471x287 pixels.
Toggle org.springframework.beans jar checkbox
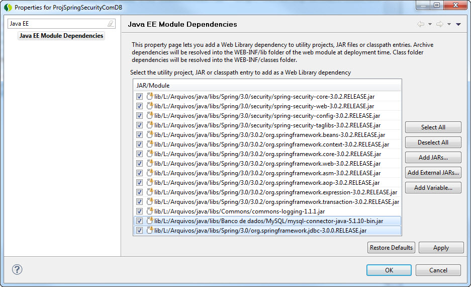(139, 135)
